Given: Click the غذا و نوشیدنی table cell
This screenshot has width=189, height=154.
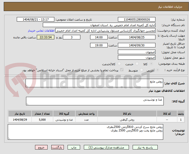Looking at the screenshot, I should [64, 120].
